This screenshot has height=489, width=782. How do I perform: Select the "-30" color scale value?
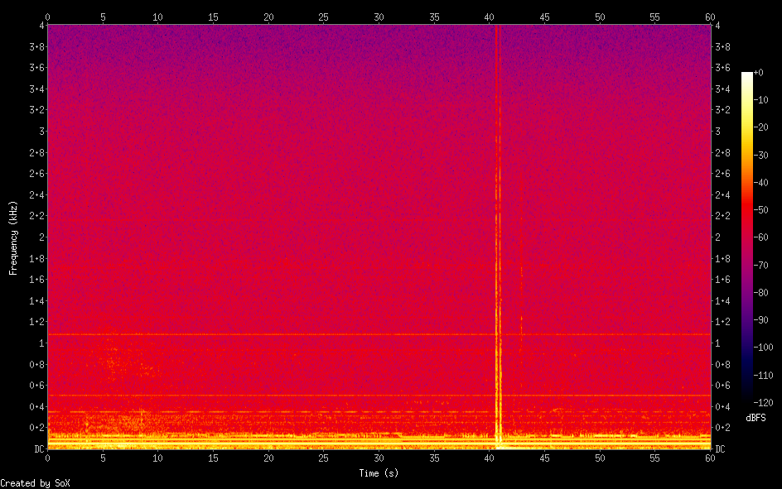click(x=761, y=156)
